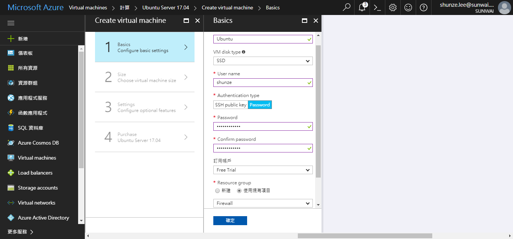This screenshot has width=513, height=239.
Task: Select the 使用現有項目 radio button
Action: (x=239, y=191)
